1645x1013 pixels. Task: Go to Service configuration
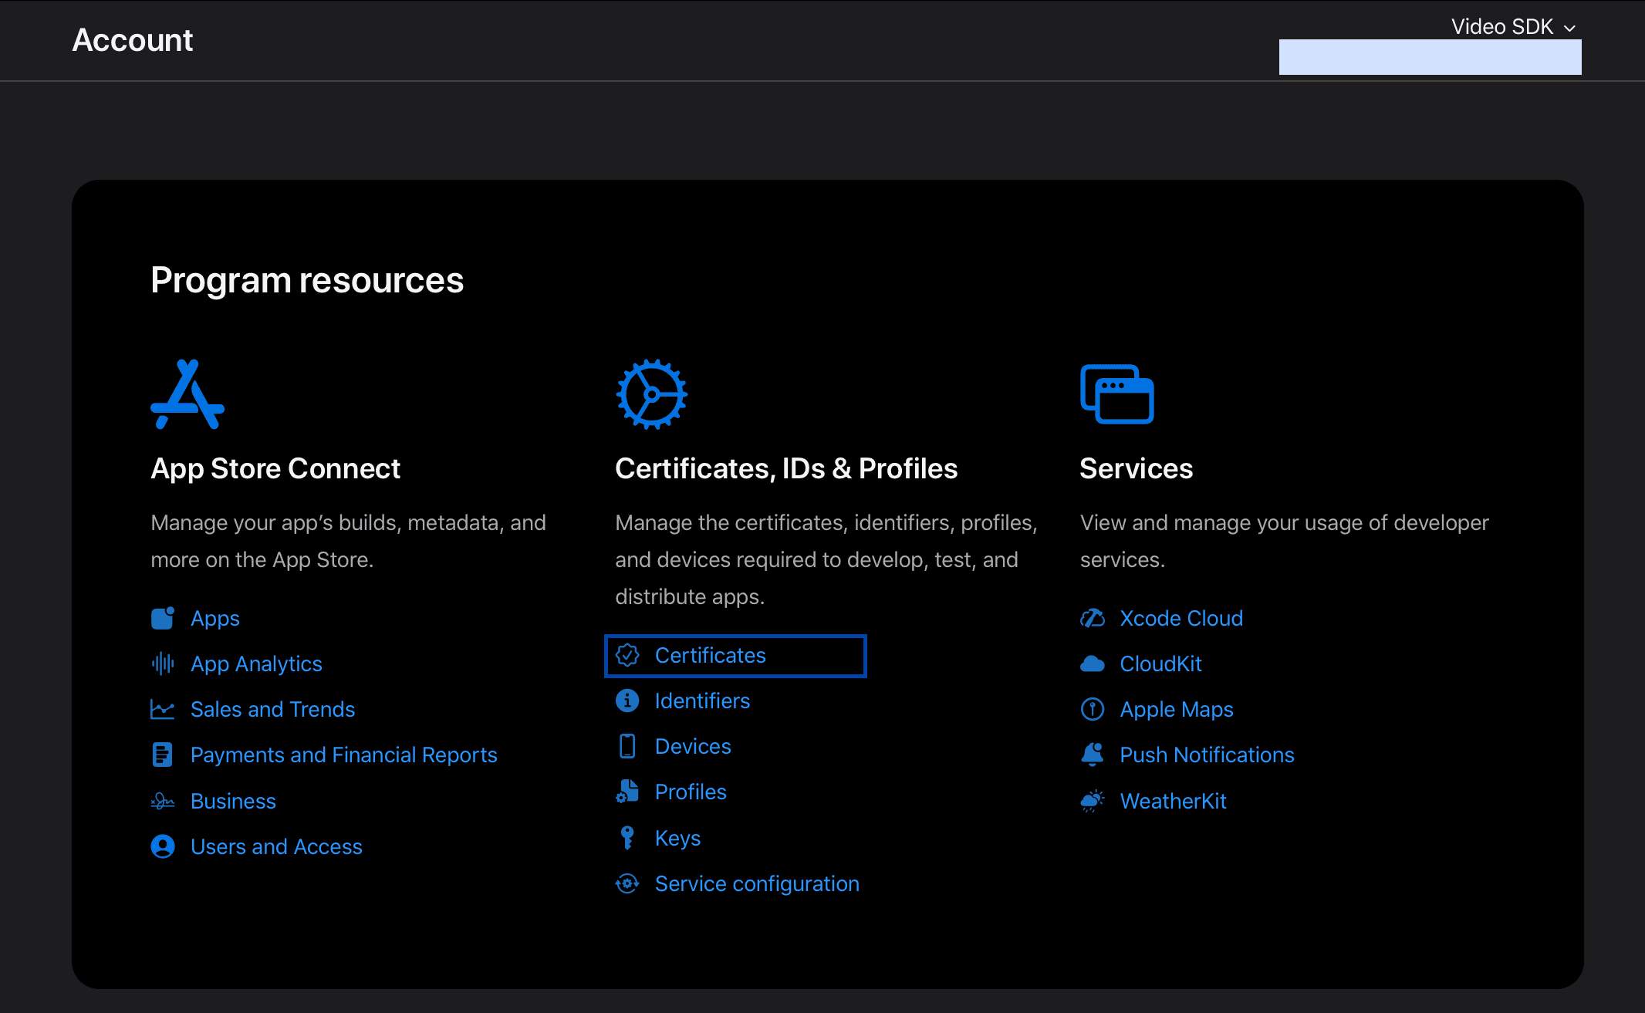click(x=757, y=883)
